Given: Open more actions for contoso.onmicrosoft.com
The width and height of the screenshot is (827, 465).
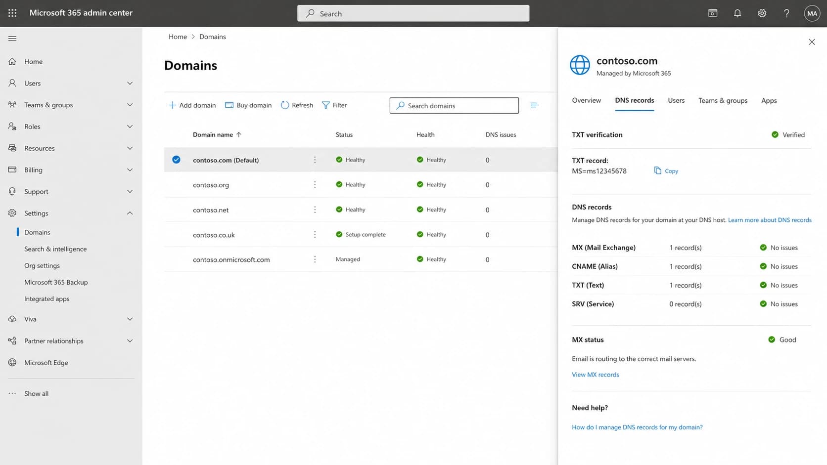Looking at the screenshot, I should pos(315,259).
